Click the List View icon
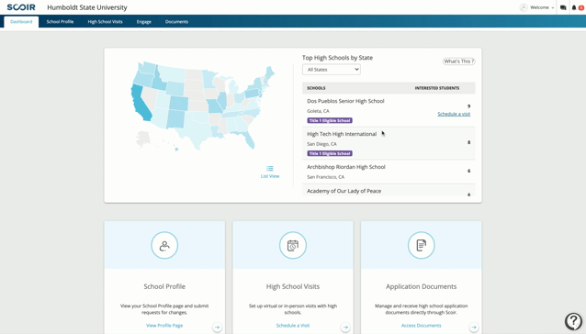Viewport: 586px width, 334px height. (270, 169)
